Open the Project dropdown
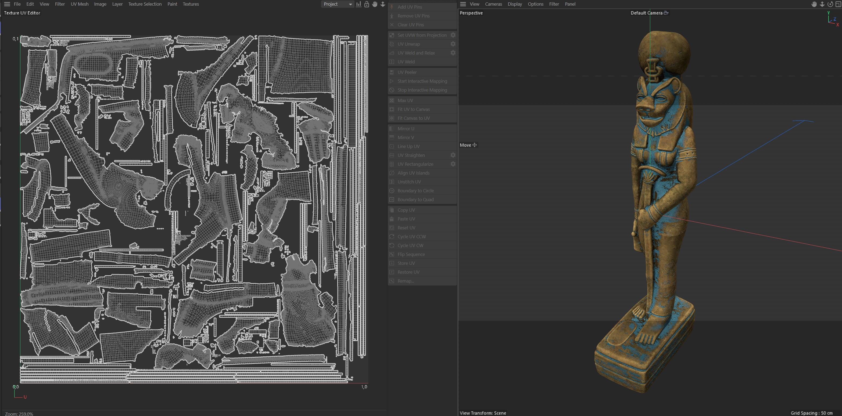This screenshot has width=842, height=416. [337, 4]
